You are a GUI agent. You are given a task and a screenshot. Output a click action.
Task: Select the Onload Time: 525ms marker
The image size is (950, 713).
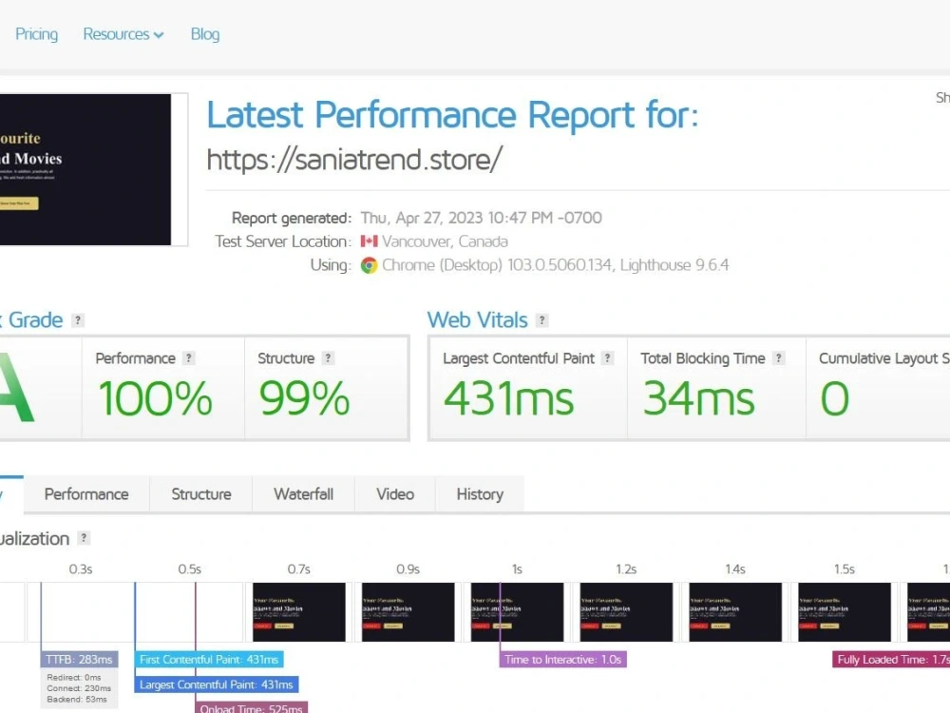coord(252,707)
